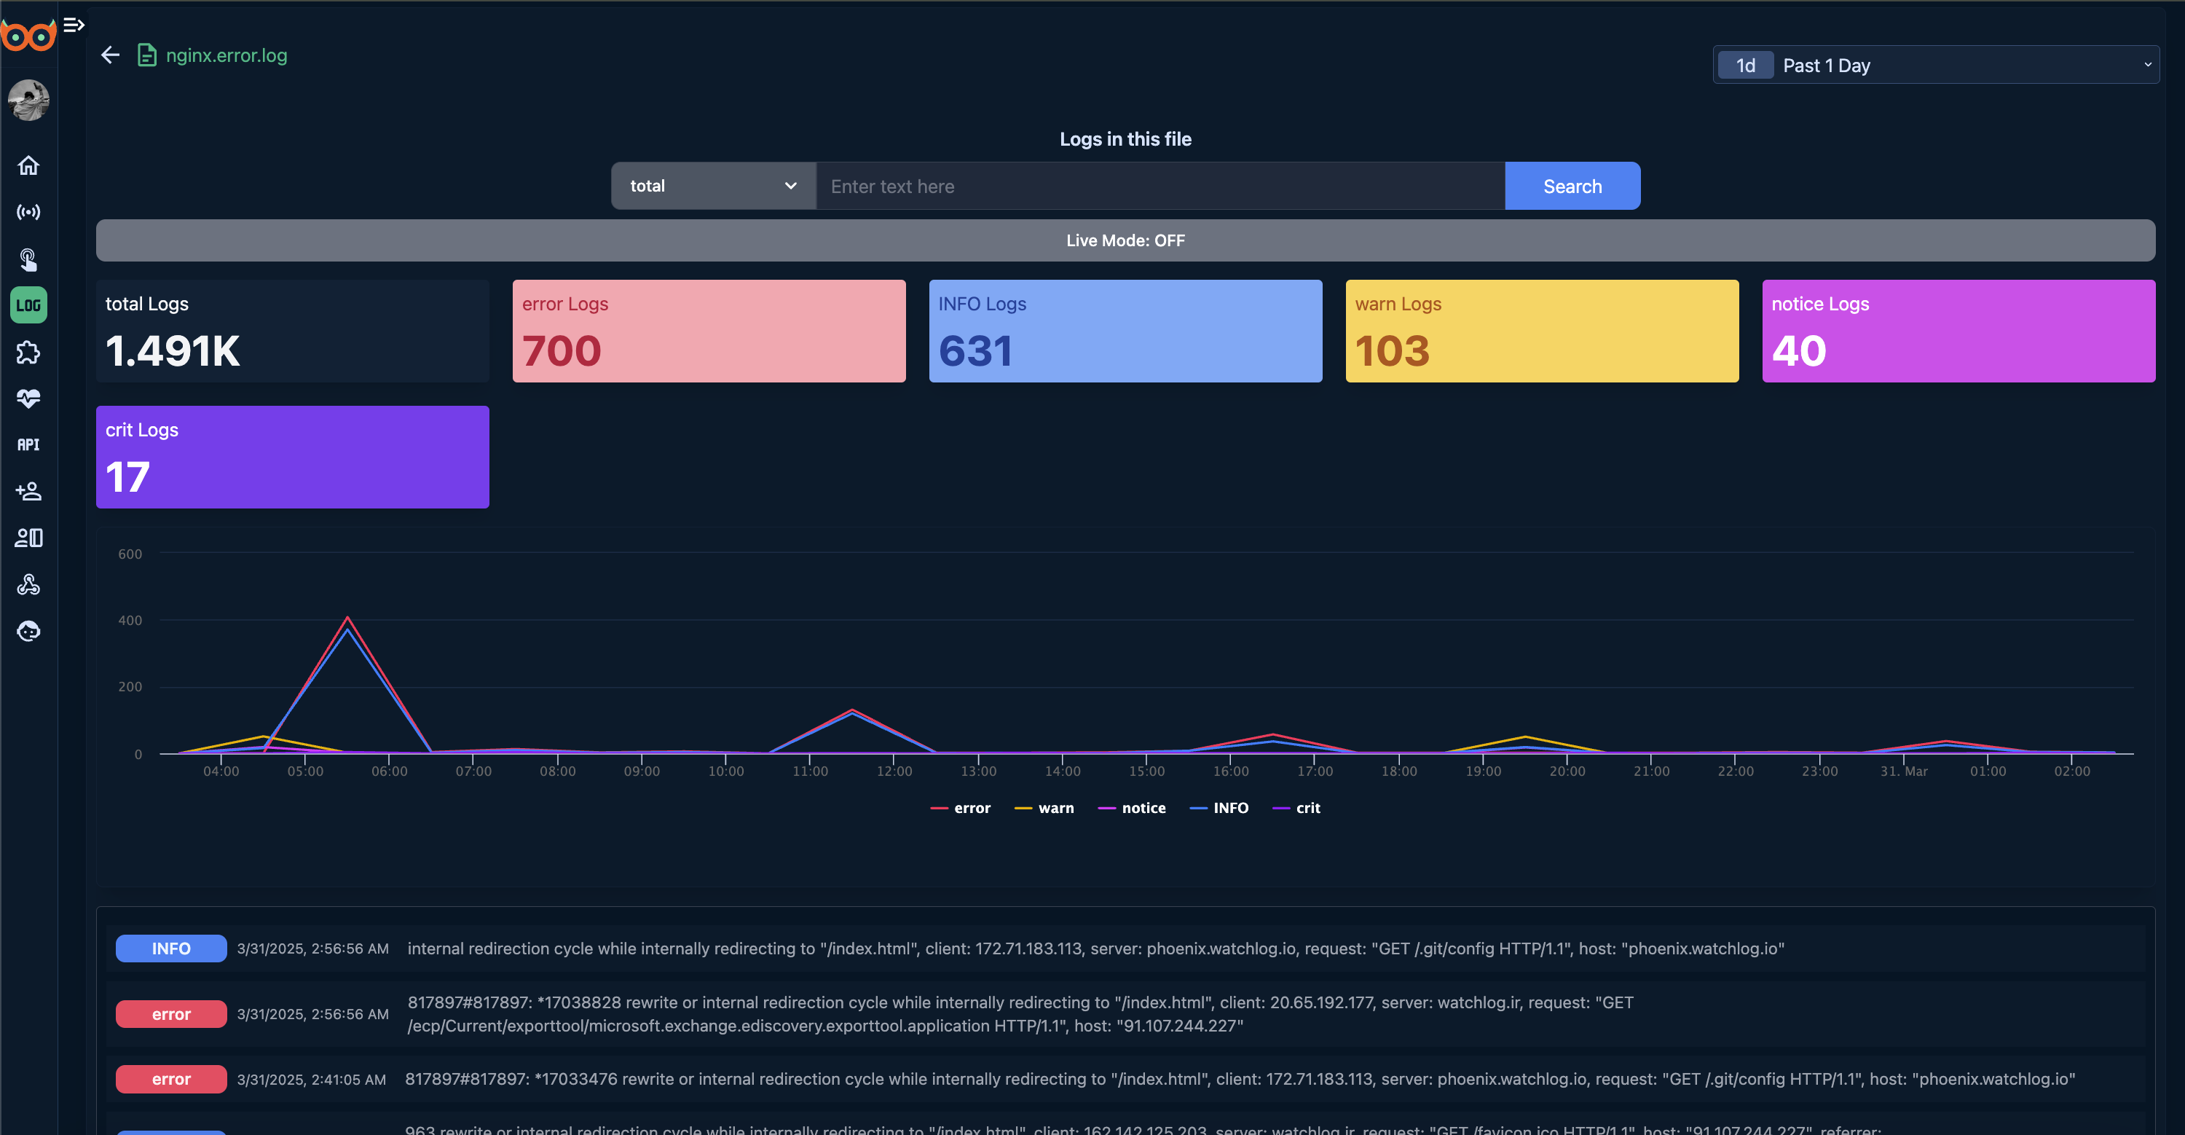Click the Search button
The width and height of the screenshot is (2185, 1135).
click(x=1572, y=186)
